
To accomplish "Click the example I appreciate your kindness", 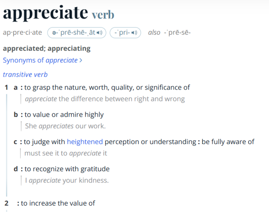I will click(x=67, y=181).
